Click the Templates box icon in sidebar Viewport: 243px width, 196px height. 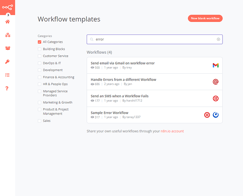[x=7, y=48]
